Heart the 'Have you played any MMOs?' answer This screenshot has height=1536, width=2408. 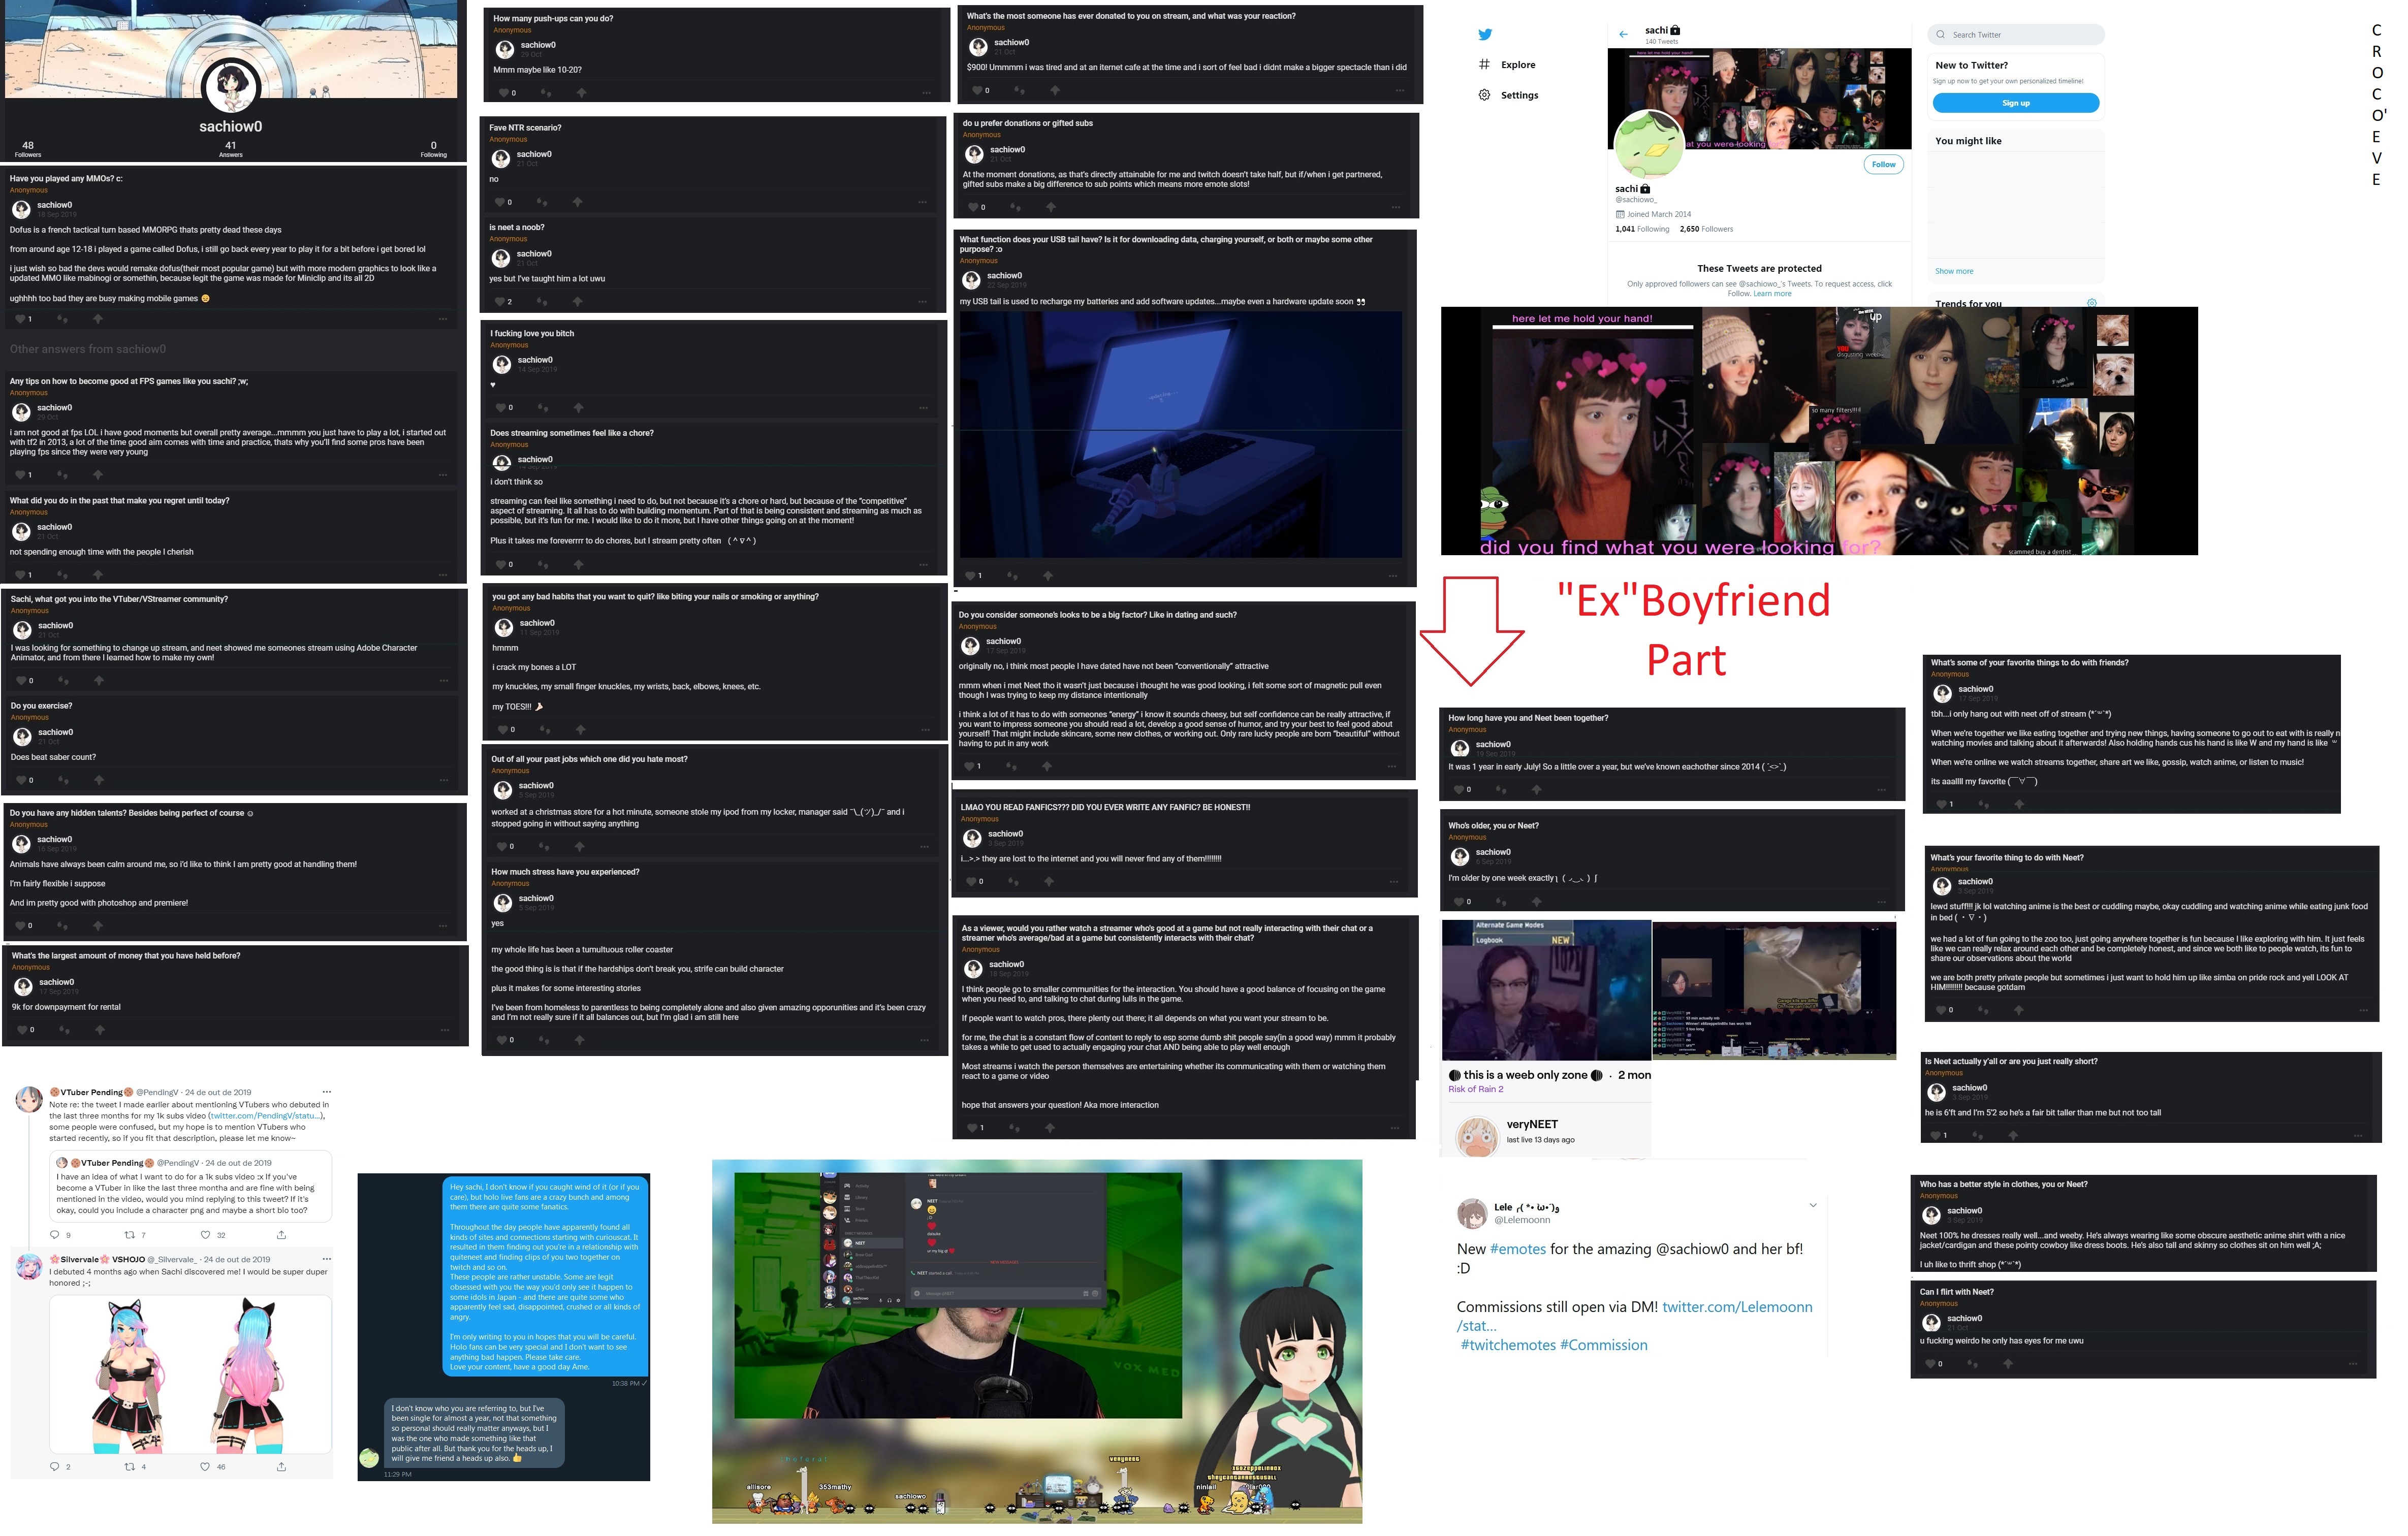(20, 319)
